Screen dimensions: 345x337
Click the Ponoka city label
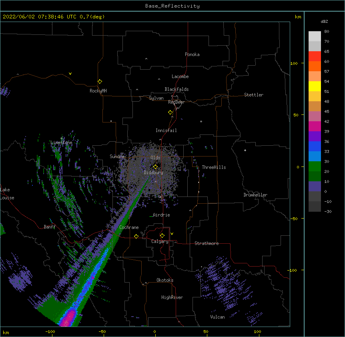click(192, 54)
